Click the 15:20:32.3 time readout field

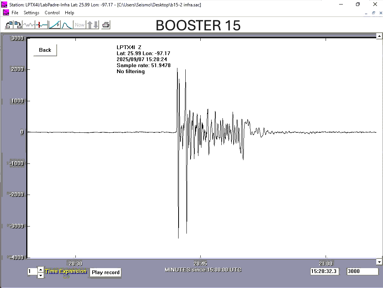tap(324, 271)
